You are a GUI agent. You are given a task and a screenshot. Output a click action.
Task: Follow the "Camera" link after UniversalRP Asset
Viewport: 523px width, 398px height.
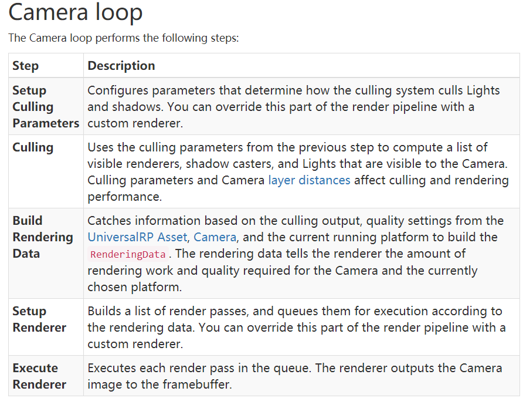pos(215,237)
